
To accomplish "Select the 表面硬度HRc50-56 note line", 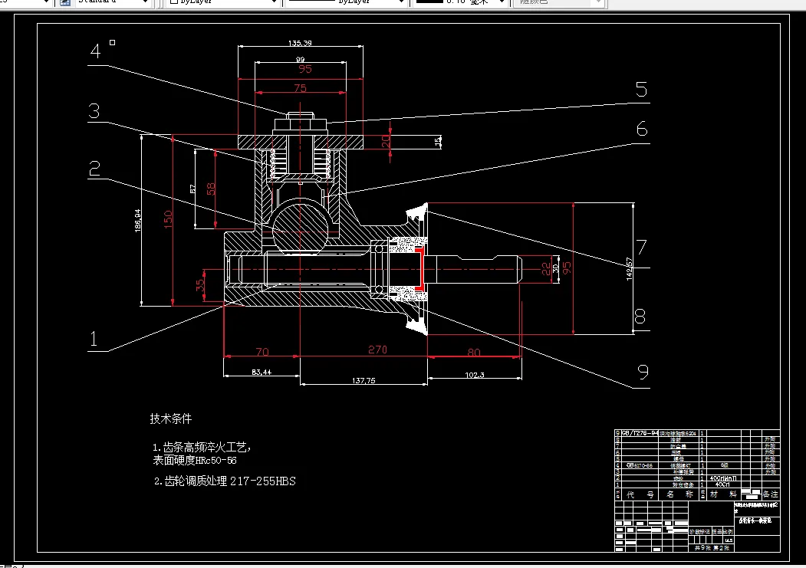I will [x=194, y=460].
